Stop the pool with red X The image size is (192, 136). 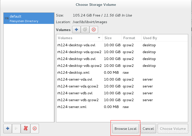pyautogui.click(x=25, y=128)
